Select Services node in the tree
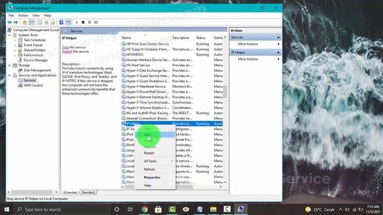 (29, 80)
